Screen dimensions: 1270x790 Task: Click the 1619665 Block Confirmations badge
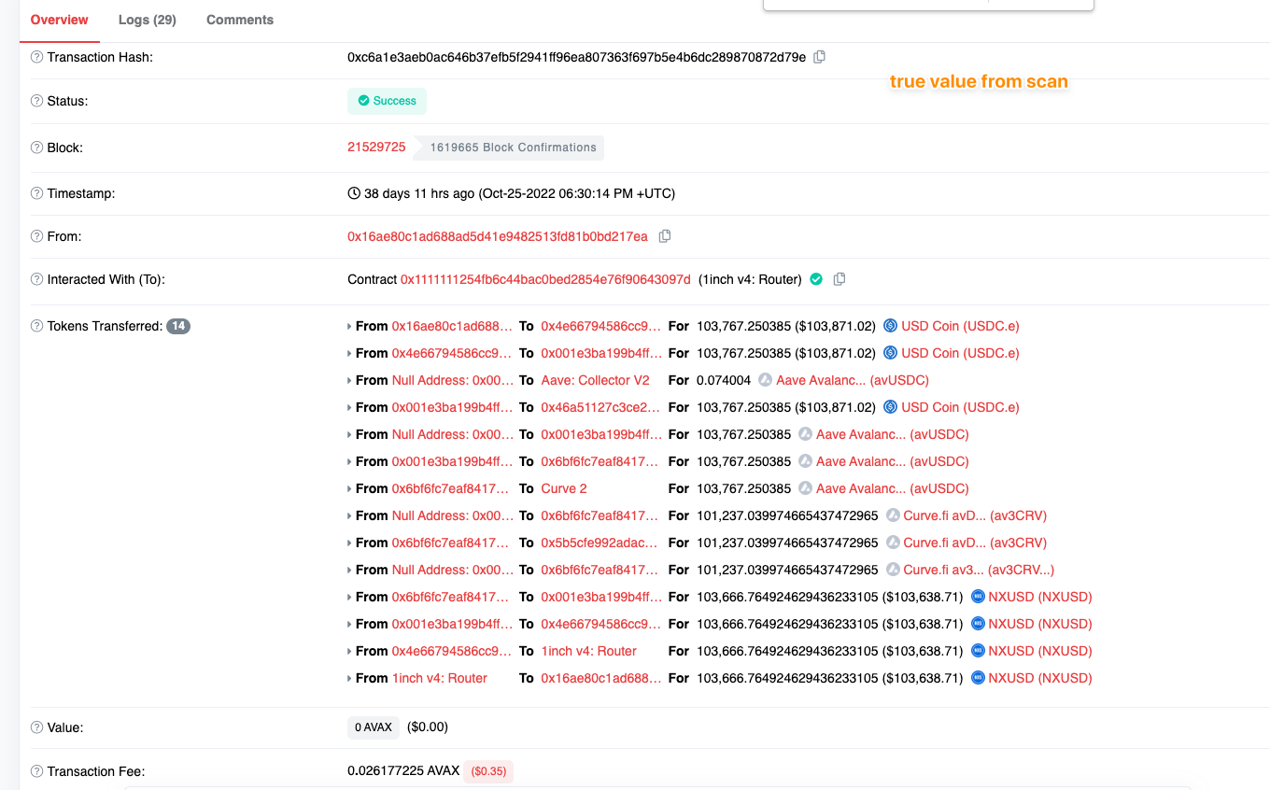pos(509,148)
